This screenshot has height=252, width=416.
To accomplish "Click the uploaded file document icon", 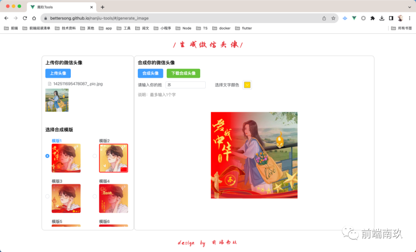I will pos(49,84).
